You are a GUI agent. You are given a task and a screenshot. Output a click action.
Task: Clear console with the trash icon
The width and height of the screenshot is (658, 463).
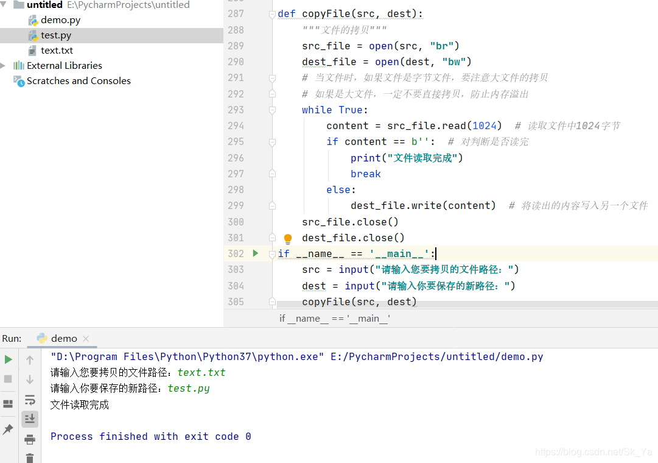coord(30,458)
